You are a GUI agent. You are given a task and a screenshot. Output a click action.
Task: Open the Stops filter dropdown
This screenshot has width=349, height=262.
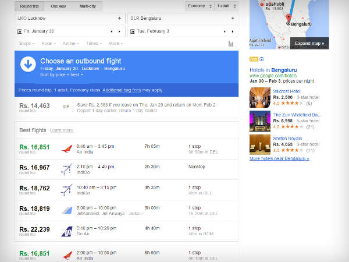click(27, 44)
